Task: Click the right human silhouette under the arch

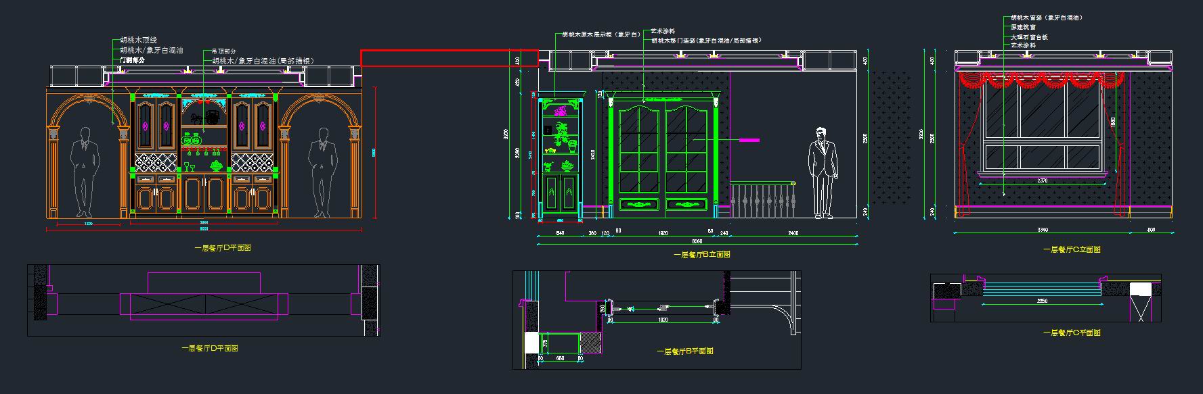Action: [321, 170]
